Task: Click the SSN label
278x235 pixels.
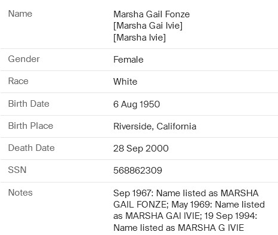Action: 17,170
